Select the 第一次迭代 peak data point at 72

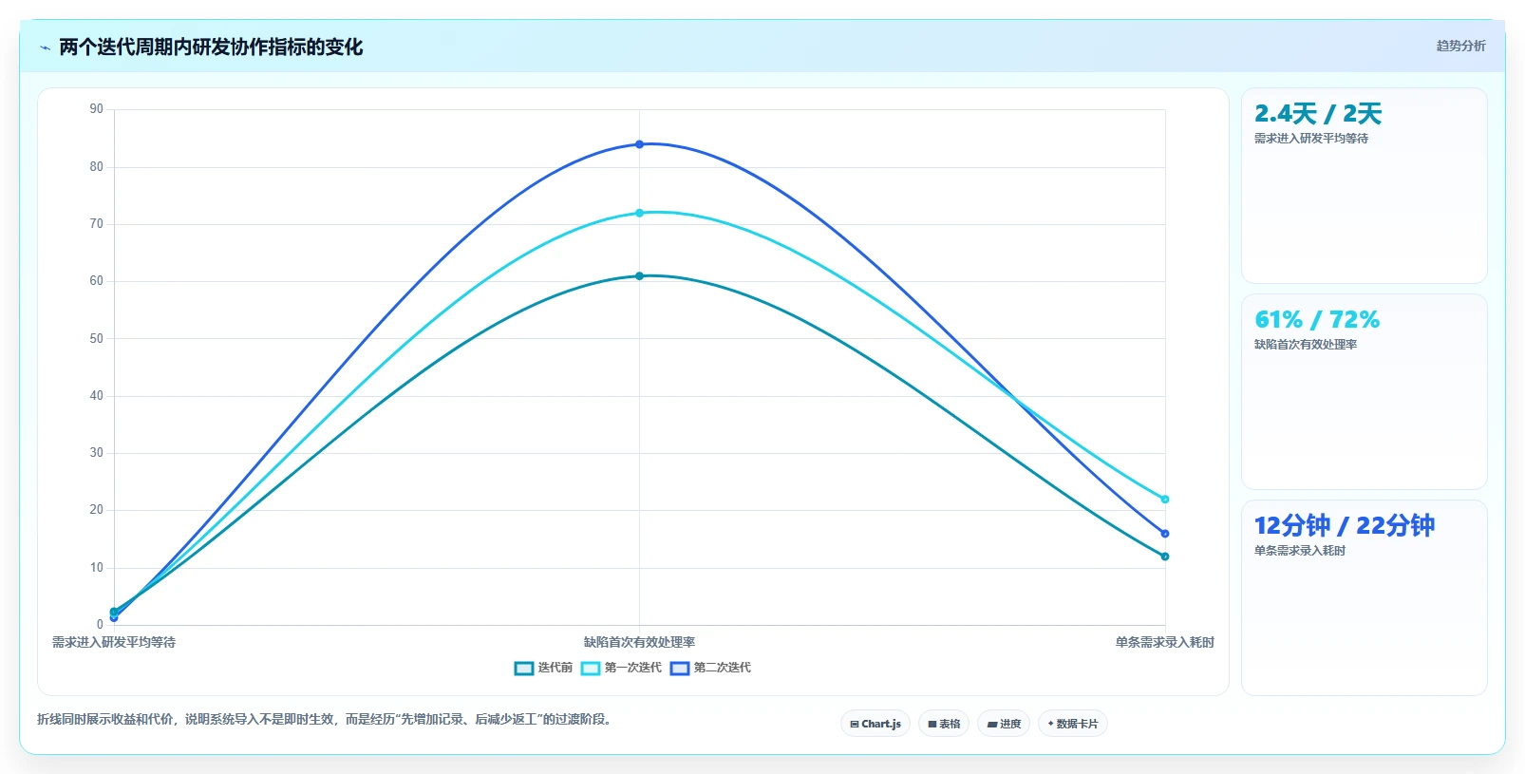[x=639, y=213]
